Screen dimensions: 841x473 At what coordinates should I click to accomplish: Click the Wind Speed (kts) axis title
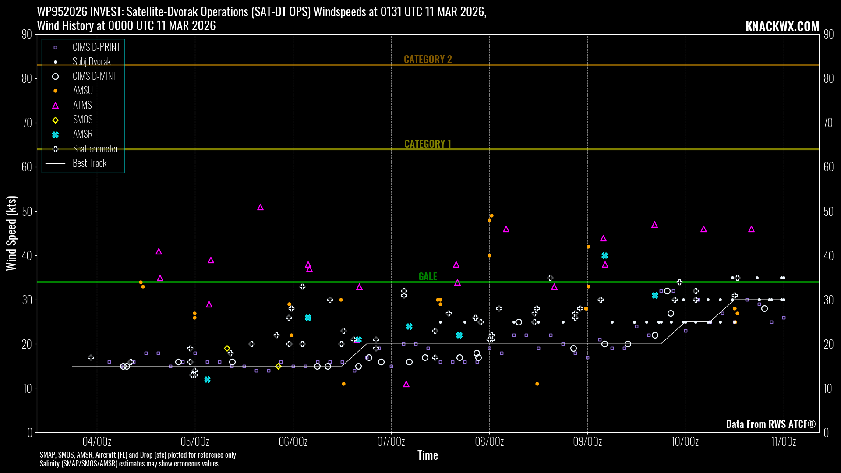[11, 233]
